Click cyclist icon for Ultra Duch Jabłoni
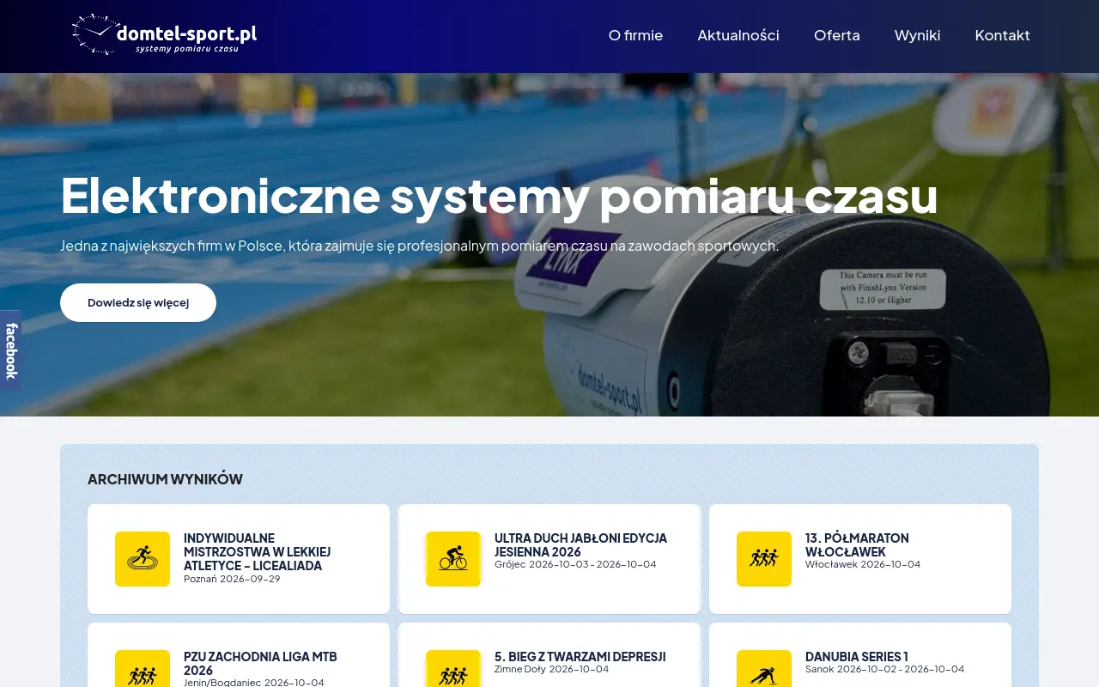 [453, 559]
